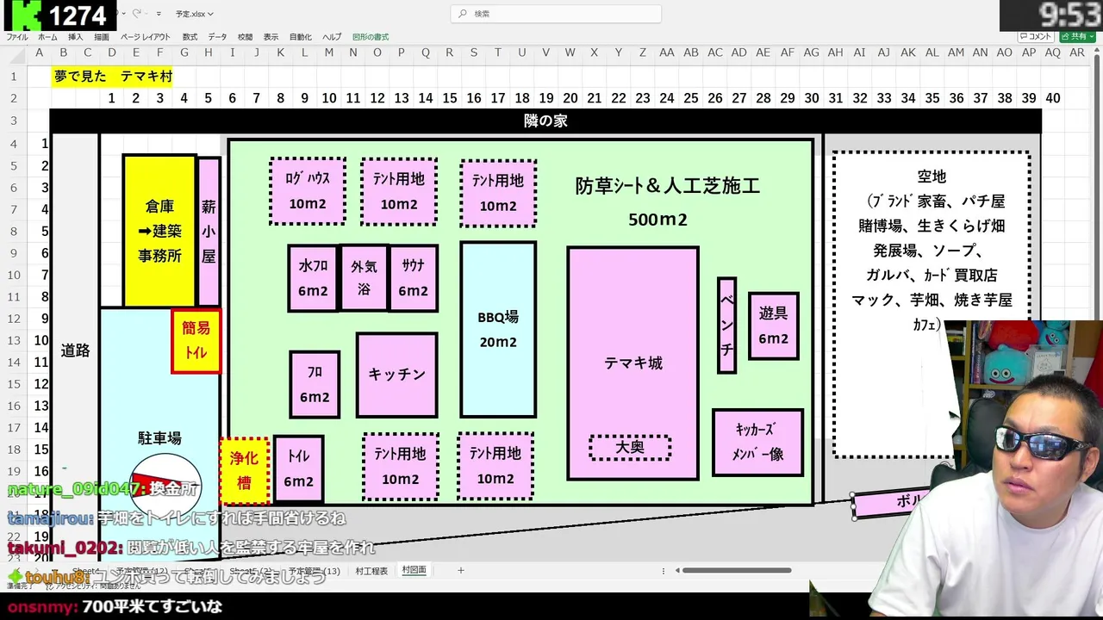The height and width of the screenshot is (620, 1103).
Task: Open the データ ribbon tab
Action: coord(217,37)
